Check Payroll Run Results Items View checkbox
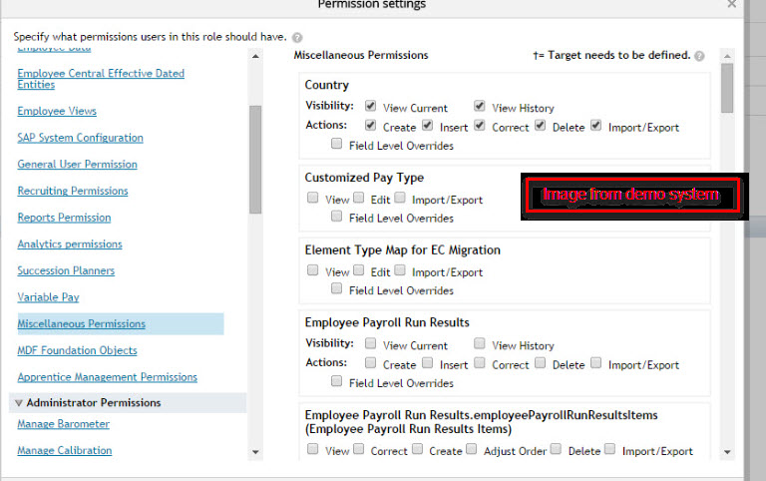The height and width of the screenshot is (481, 766). click(x=312, y=449)
